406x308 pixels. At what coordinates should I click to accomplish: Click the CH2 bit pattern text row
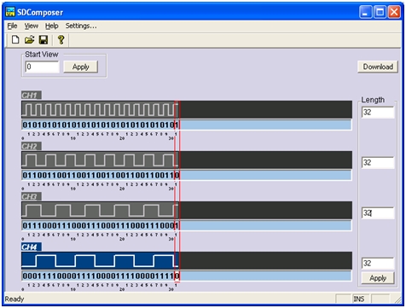click(x=187, y=175)
